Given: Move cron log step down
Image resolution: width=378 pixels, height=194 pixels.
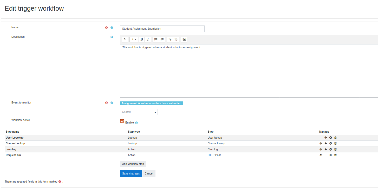Looking at the screenshot, I should click(x=326, y=149).
